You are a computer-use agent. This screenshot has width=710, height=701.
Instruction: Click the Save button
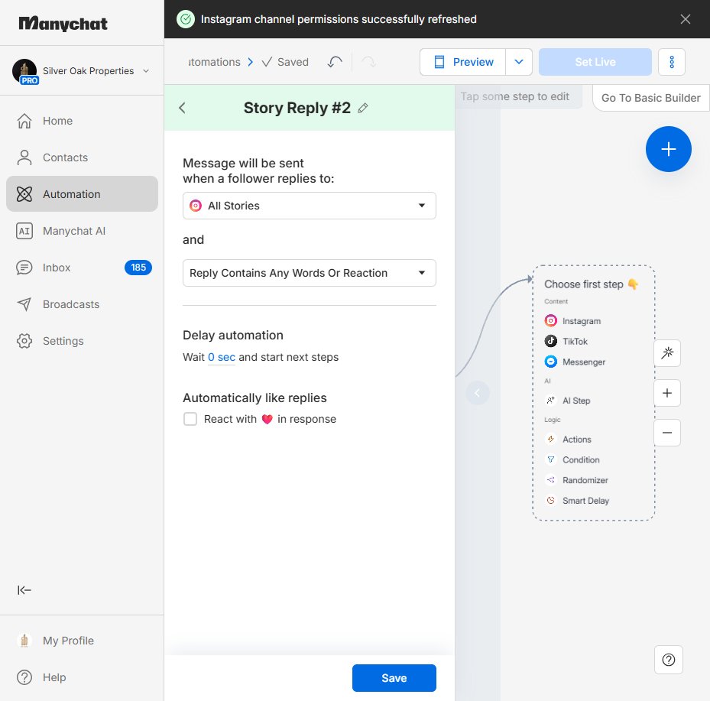tap(394, 678)
